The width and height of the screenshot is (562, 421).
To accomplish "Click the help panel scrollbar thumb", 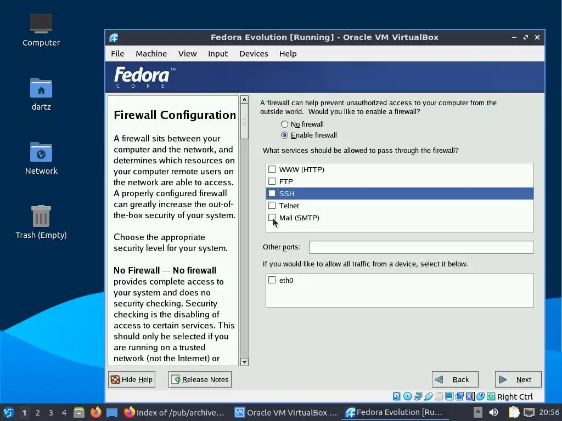I will (244, 122).
